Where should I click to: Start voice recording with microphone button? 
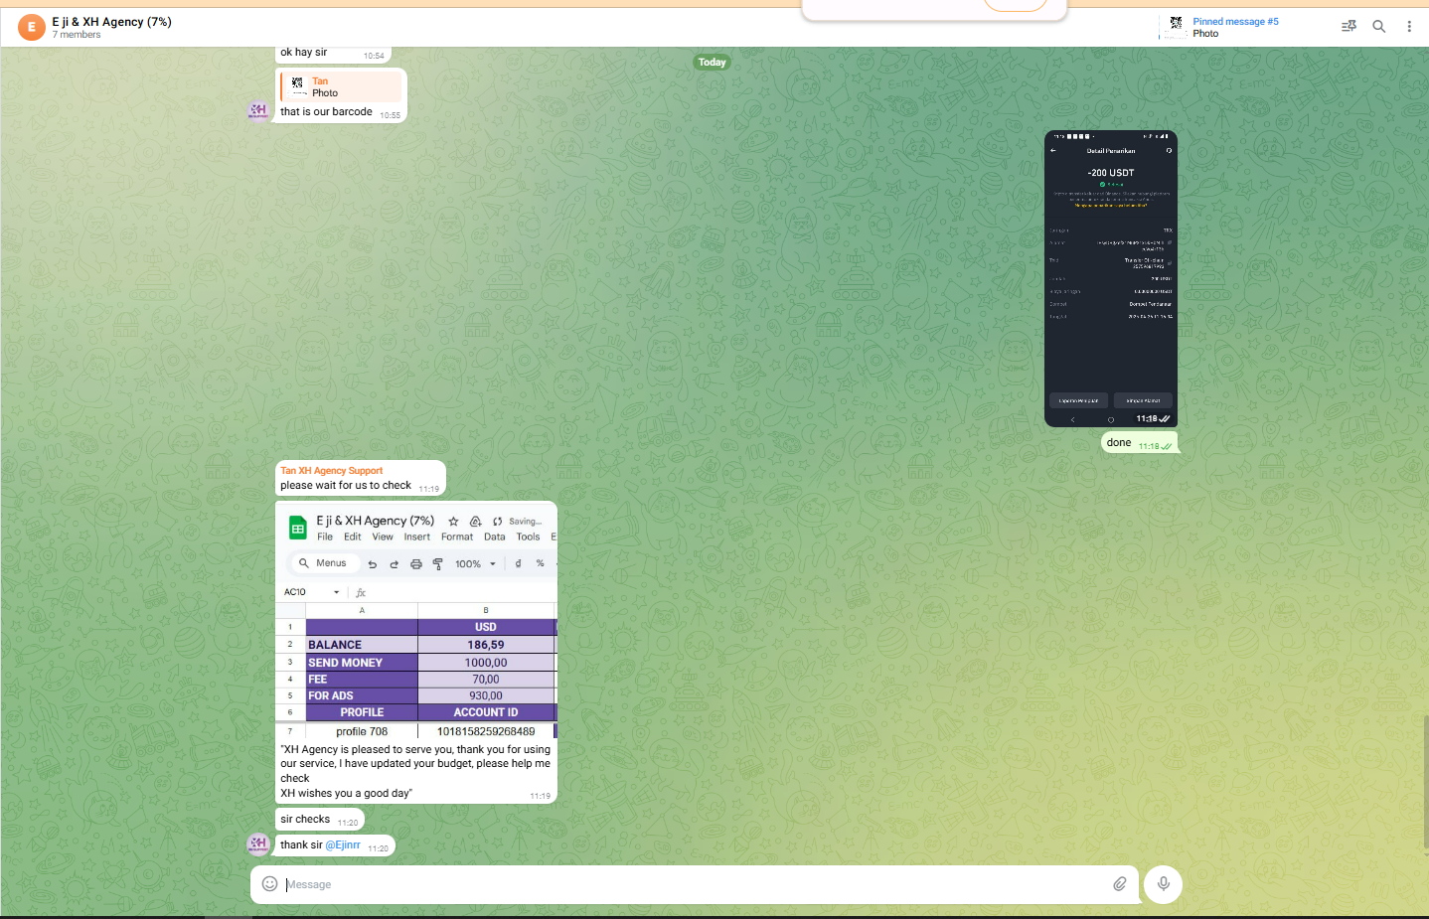click(1163, 884)
